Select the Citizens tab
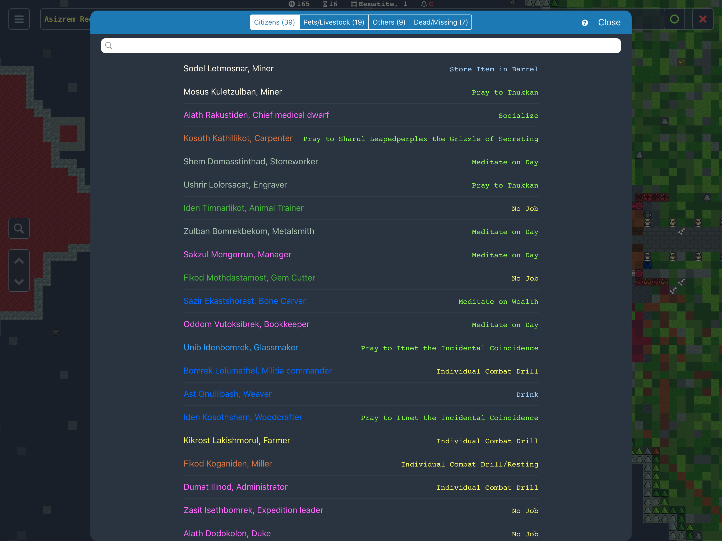 point(275,22)
